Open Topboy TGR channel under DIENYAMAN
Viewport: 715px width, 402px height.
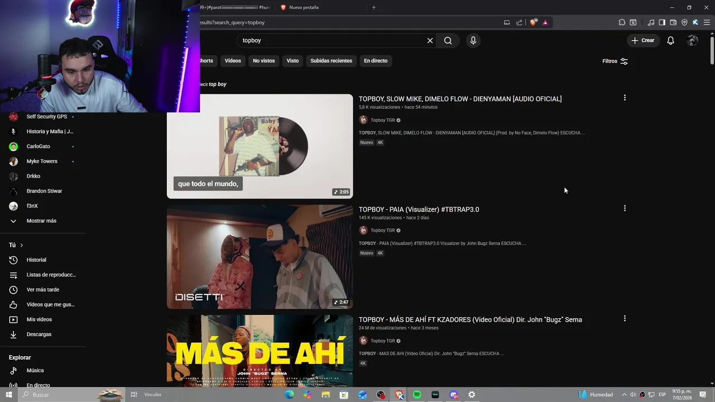click(x=383, y=120)
